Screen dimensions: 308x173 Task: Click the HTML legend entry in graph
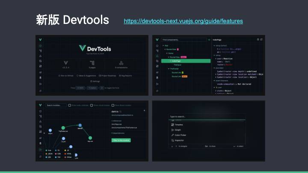tap(68, 154)
